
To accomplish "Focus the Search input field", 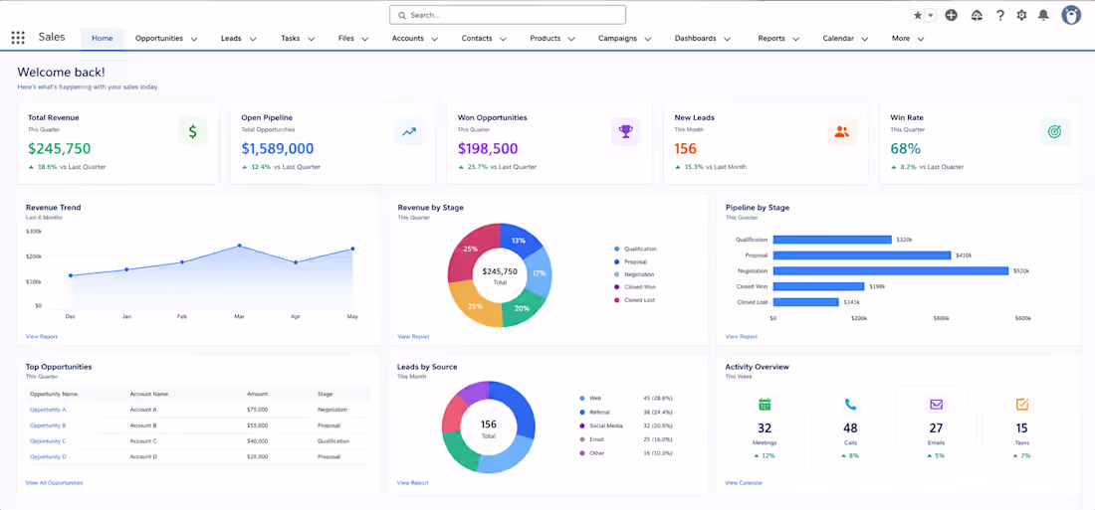I will point(508,15).
